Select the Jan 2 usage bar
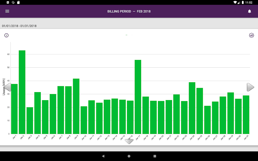 [22, 92]
